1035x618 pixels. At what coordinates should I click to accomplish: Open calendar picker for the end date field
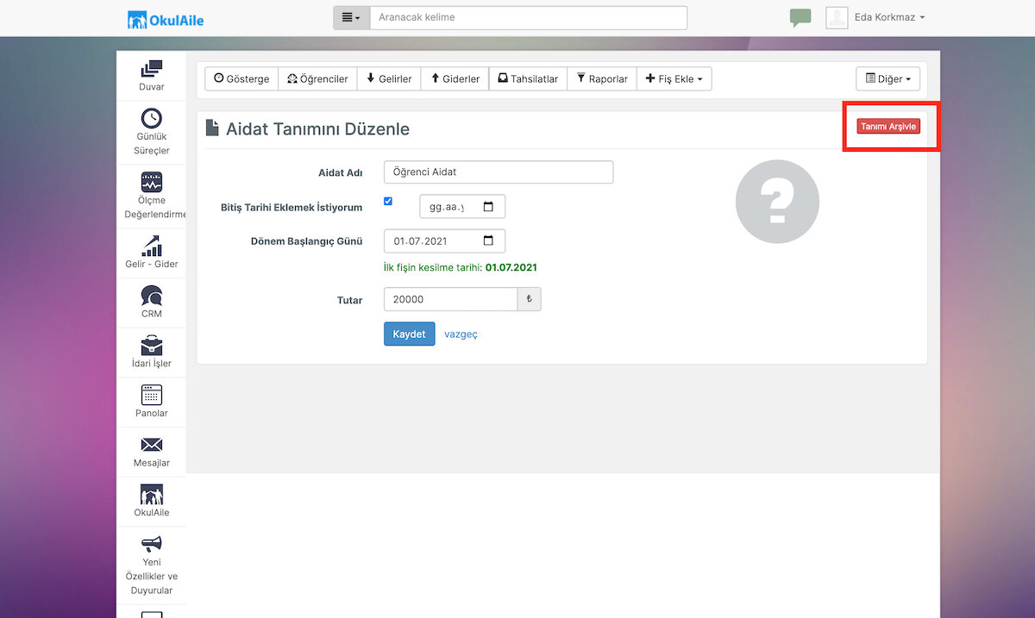488,207
